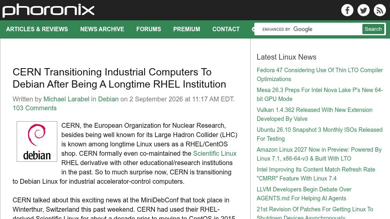
Task: Go to Forums
Action: click(x=149, y=29)
